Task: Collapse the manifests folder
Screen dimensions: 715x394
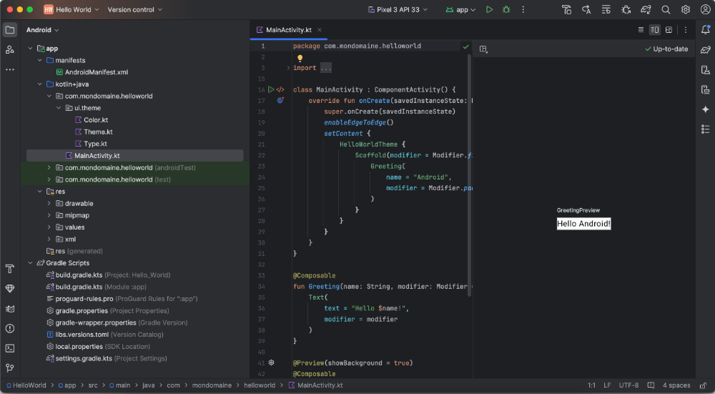Action: point(39,60)
